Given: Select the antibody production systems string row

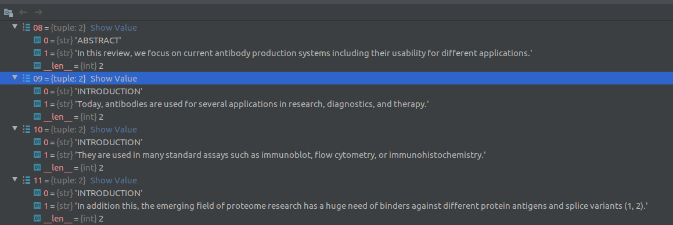Looking at the screenshot, I should [337, 53].
